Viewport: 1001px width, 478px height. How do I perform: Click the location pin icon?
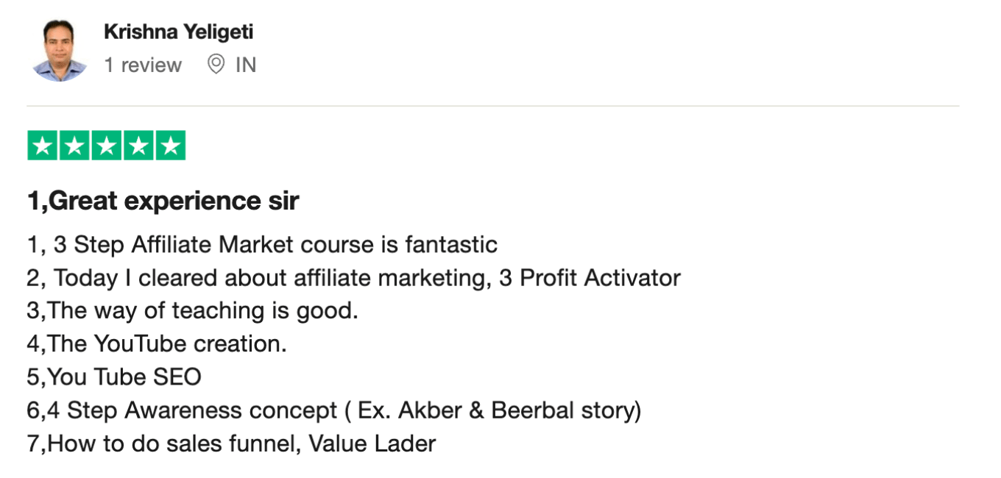216,65
